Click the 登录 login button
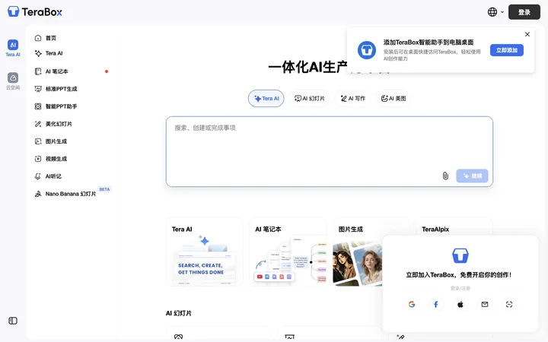This screenshot has width=548, height=342. [524, 12]
